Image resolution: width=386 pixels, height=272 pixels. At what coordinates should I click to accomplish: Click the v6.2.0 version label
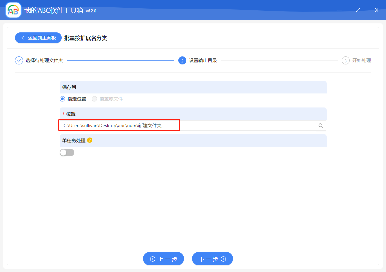pos(91,11)
